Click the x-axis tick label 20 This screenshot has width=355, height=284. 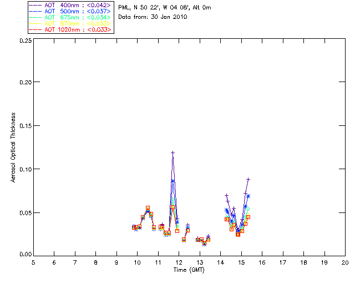345,263
